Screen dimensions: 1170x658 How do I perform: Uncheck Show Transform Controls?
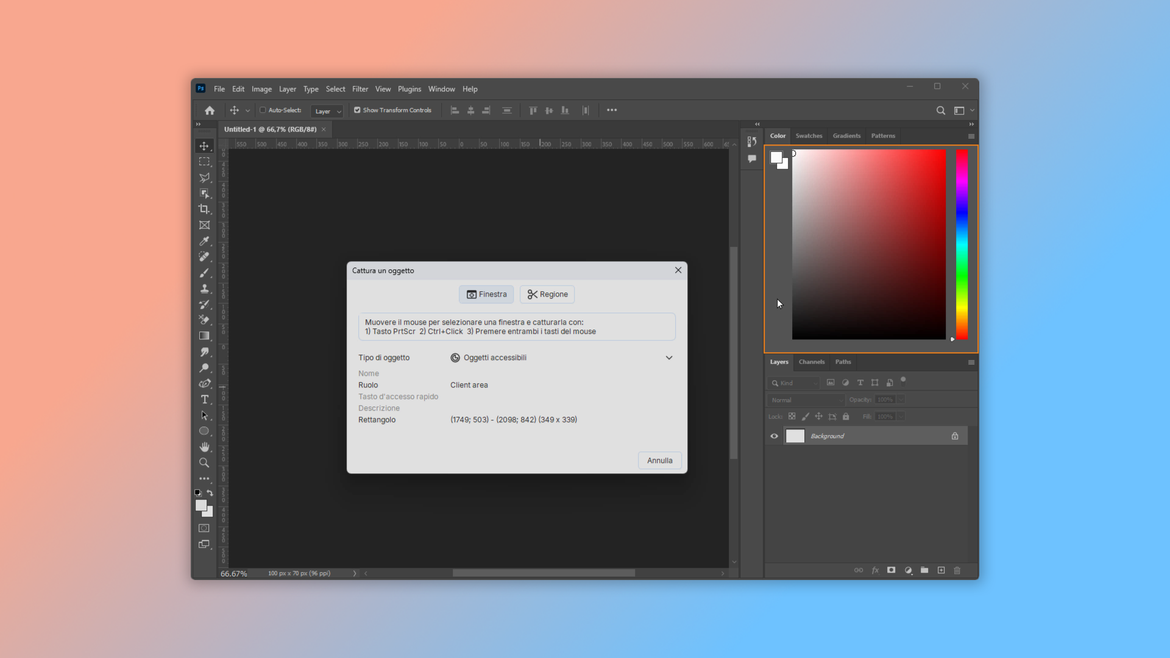pyautogui.click(x=357, y=110)
